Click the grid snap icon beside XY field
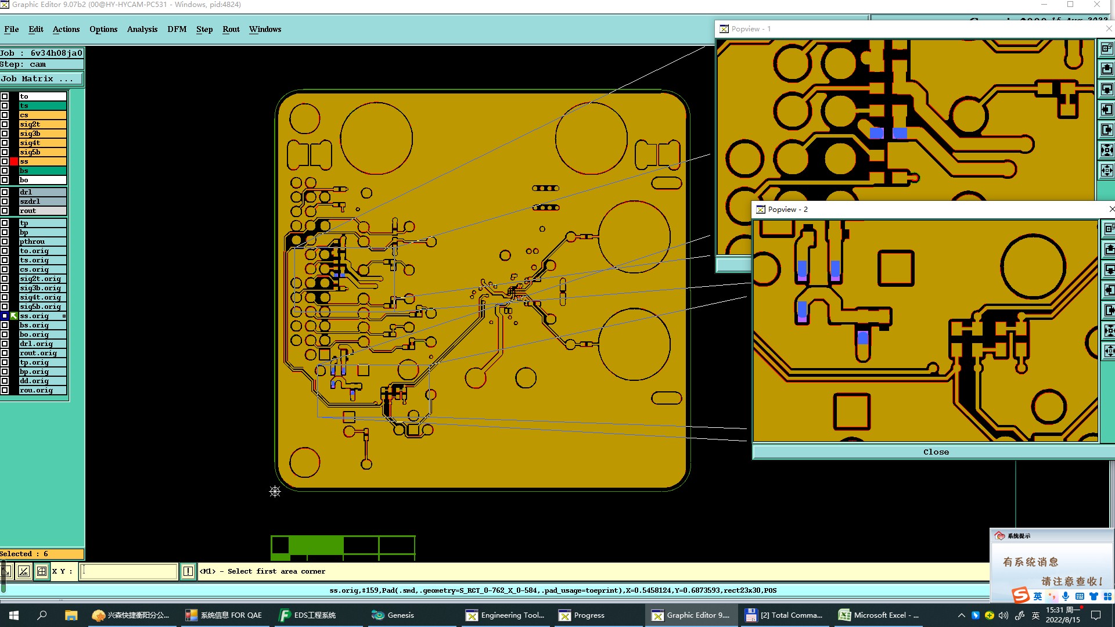This screenshot has width=1115, height=627. pos(42,571)
